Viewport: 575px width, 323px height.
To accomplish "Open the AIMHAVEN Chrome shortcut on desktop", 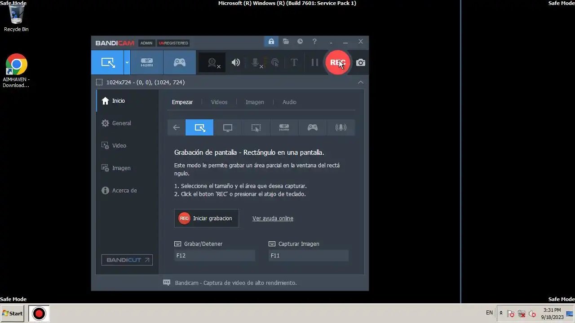I will click(x=16, y=71).
